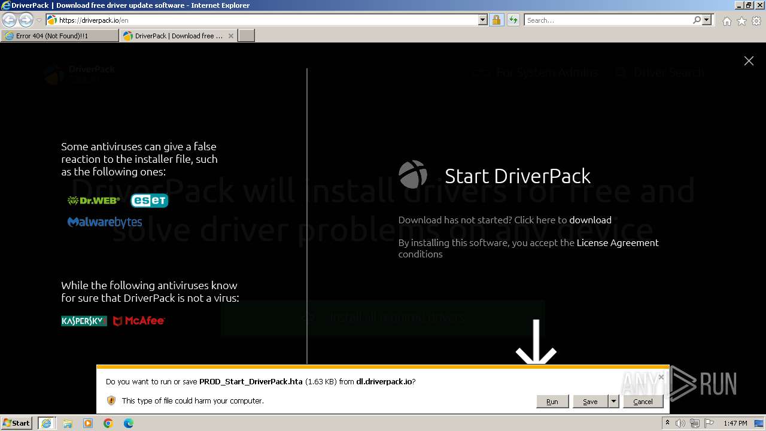
Task: Open Internet Explorer from the taskbar
Action: click(47, 423)
